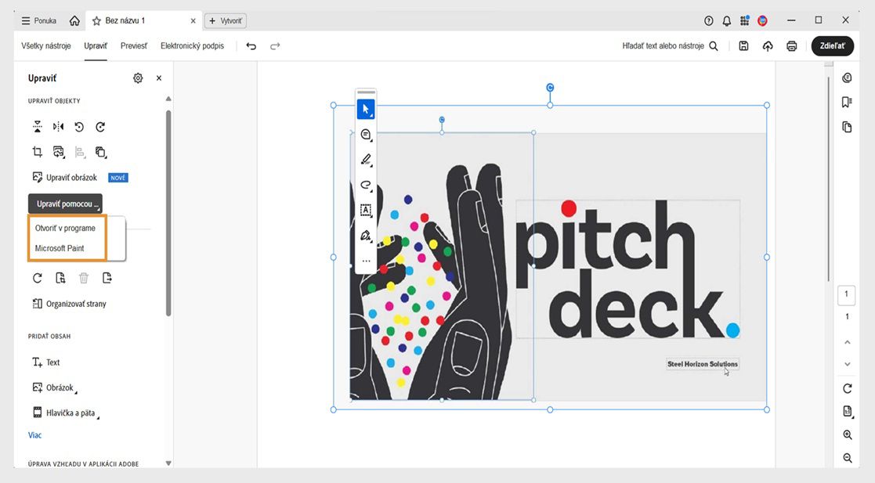Open the Ponuka hamburger menu
The height and width of the screenshot is (483, 875).
[x=38, y=20]
